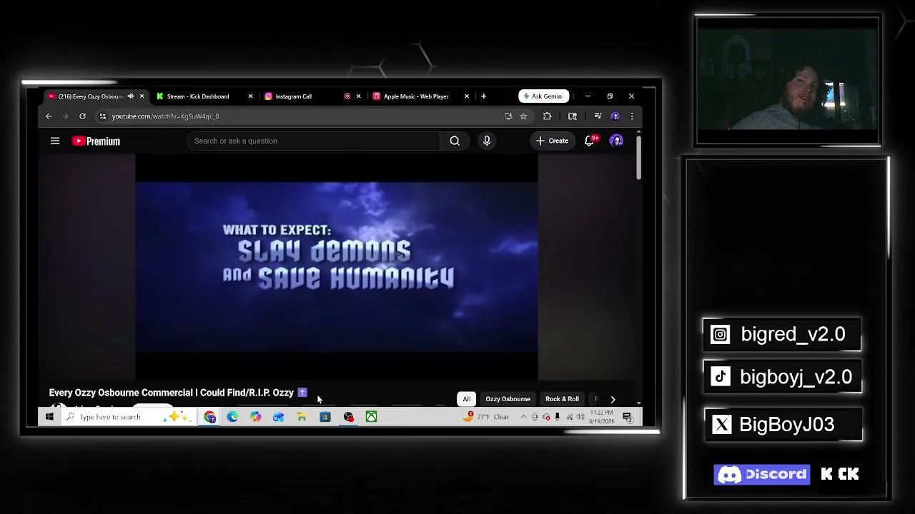Click the video title Every Ozzy Osbourne Commercial
This screenshot has height=514, width=915.
[172, 393]
